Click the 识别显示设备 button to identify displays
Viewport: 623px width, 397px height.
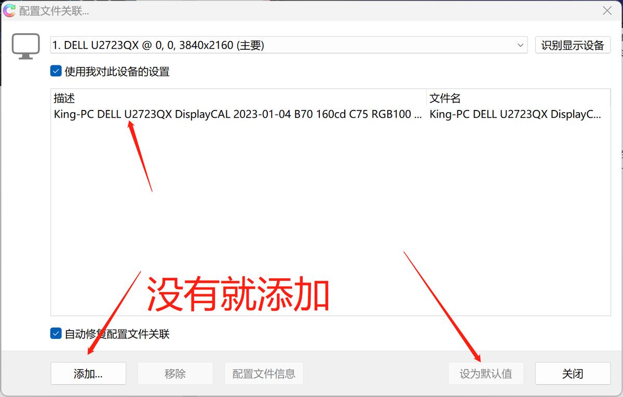(x=573, y=45)
